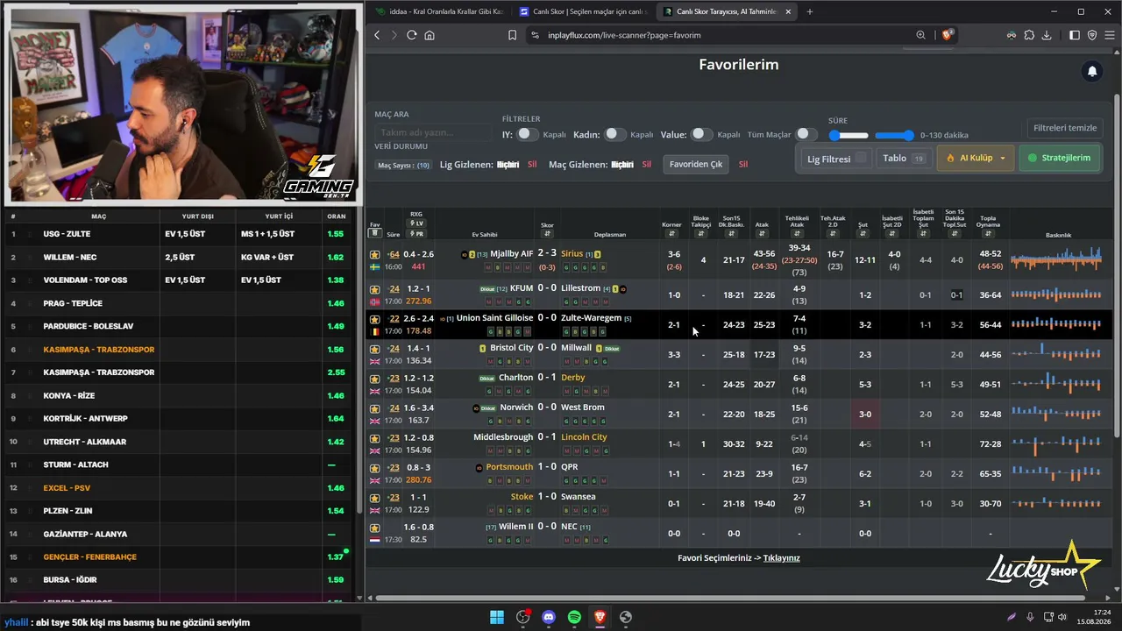Screen dimensions: 1122x631
Task: Click the Tablo button
Action: coord(904,159)
